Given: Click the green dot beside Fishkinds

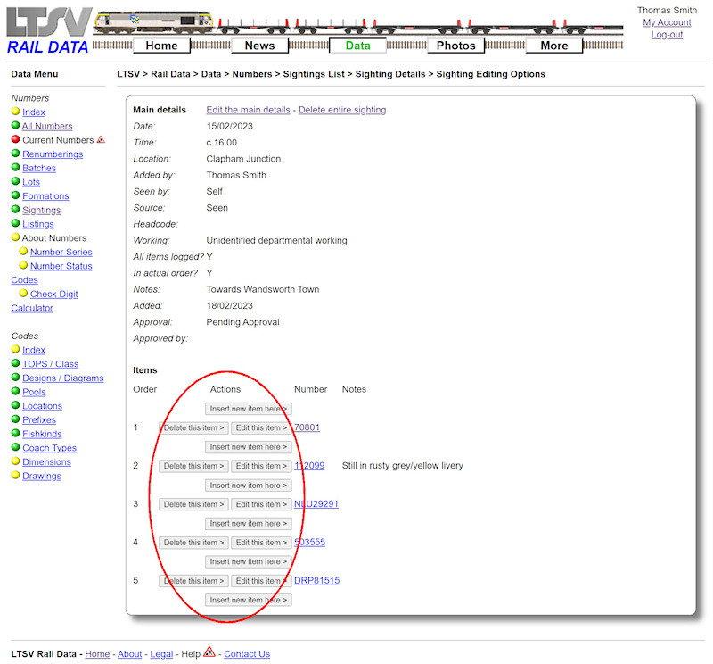Looking at the screenshot, I should (x=16, y=434).
